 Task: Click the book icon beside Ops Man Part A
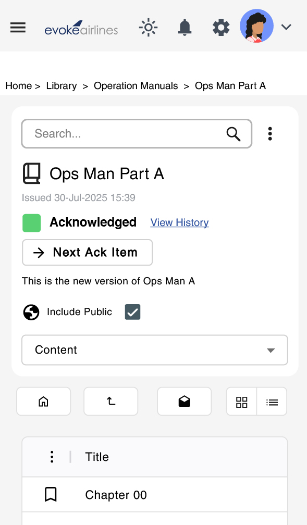click(x=31, y=173)
